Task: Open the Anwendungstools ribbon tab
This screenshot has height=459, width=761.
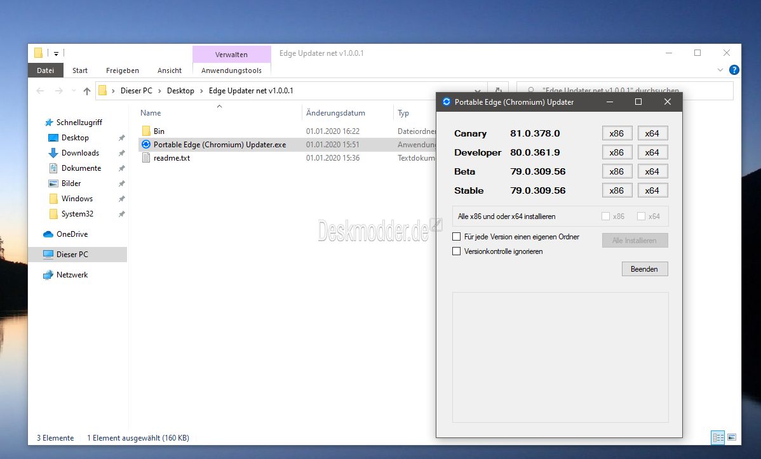Action: pos(231,70)
